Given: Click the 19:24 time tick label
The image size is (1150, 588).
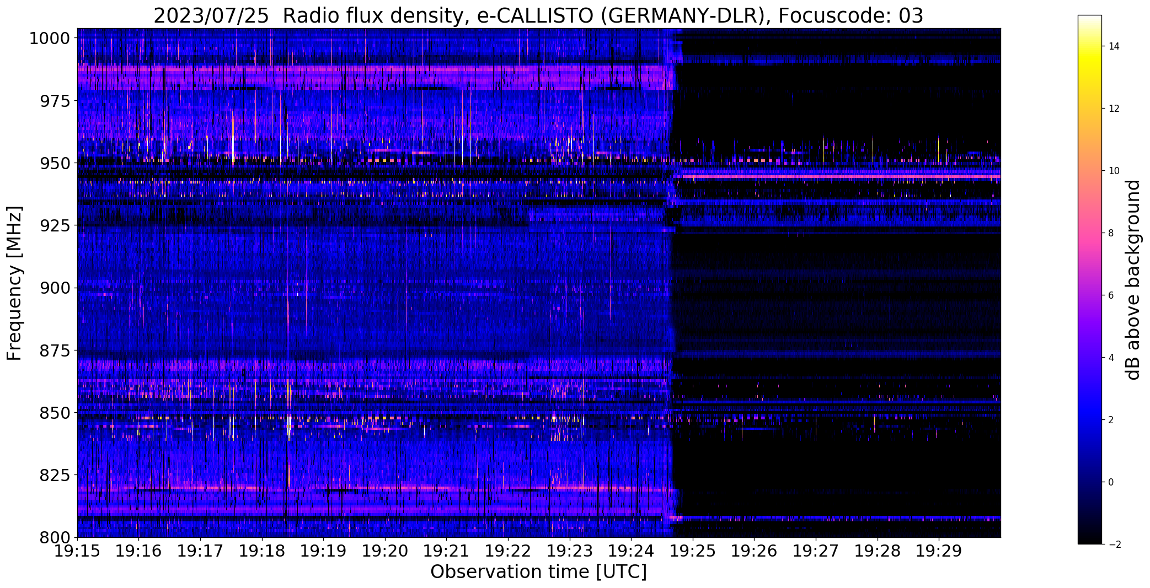Looking at the screenshot, I should pos(631,551).
